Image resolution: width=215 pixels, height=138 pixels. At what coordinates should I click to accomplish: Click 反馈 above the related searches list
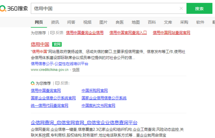pyautogui.click(x=65, y=83)
